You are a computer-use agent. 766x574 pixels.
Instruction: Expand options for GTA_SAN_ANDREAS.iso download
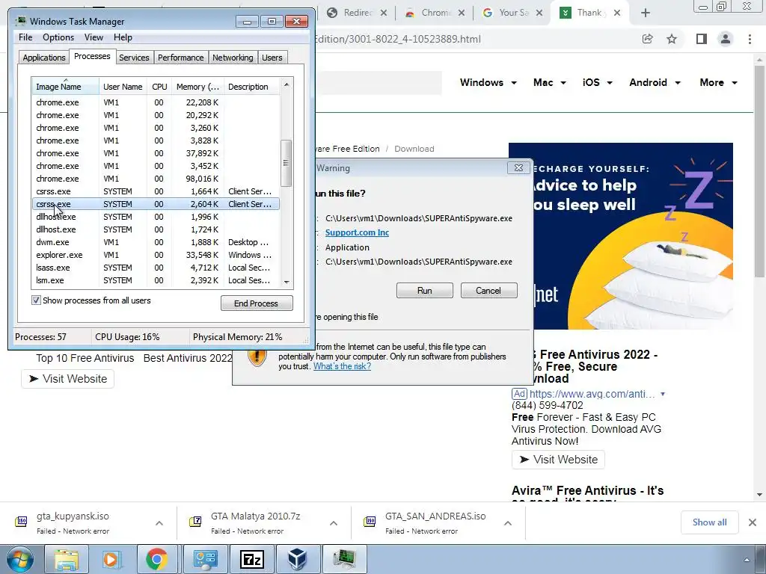click(508, 522)
